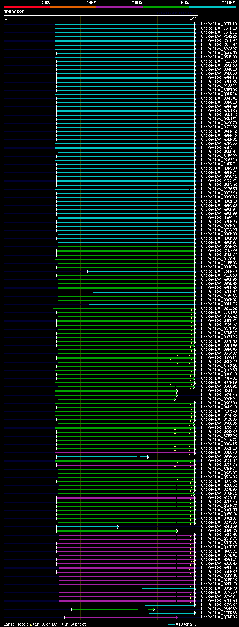Open hit UniRef100_B0L803
Screen dimensions: 239x627
pos(219,73)
